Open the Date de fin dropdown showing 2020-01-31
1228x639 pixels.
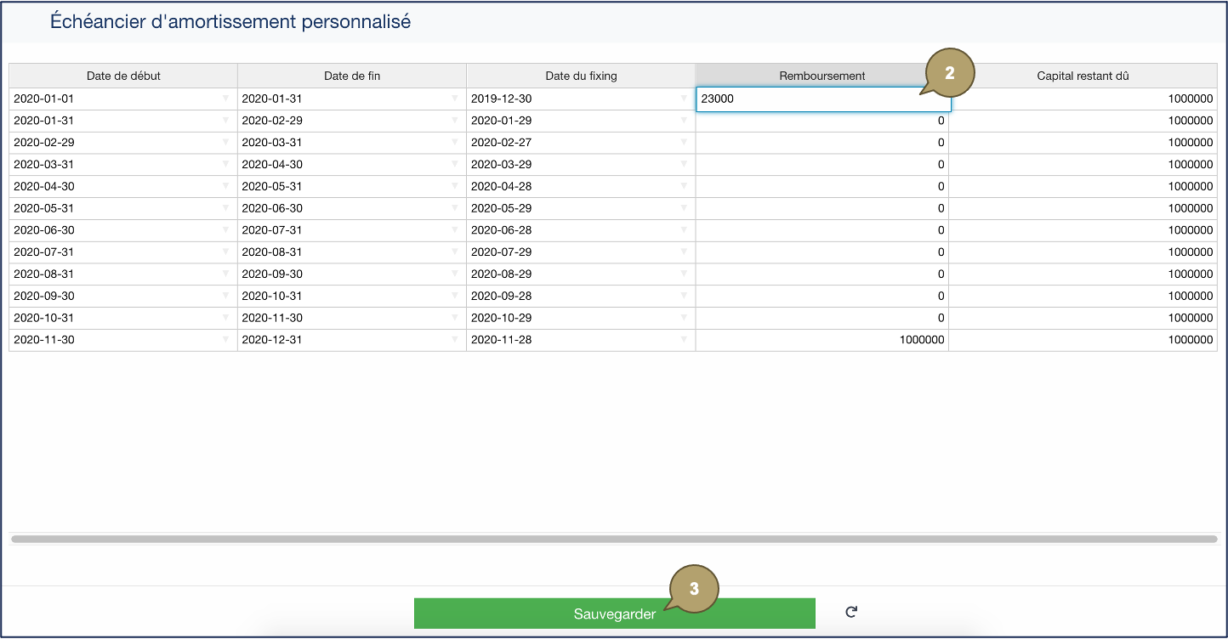coord(456,98)
